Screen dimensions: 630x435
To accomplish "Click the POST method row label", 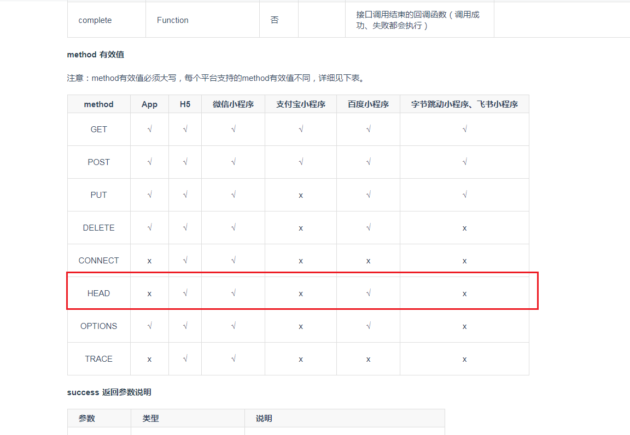I will click(x=98, y=162).
